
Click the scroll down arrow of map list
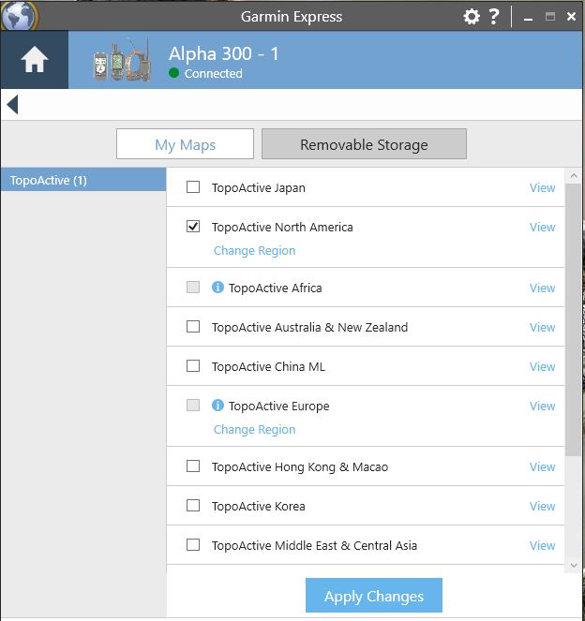pos(574,566)
